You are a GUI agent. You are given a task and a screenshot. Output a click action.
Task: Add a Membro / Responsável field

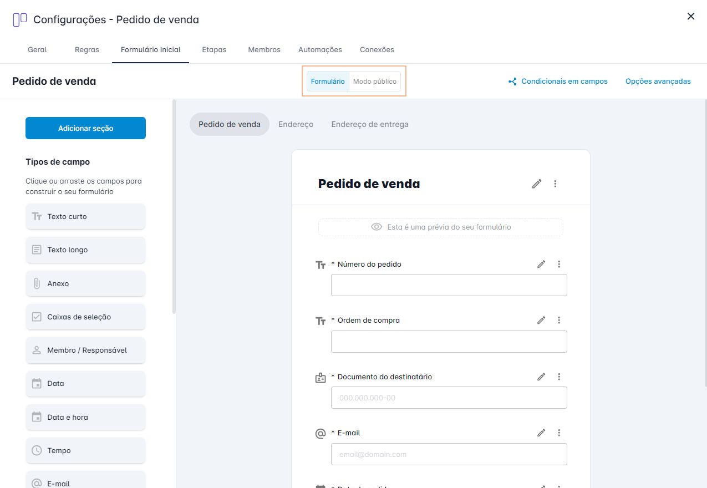pyautogui.click(x=85, y=350)
